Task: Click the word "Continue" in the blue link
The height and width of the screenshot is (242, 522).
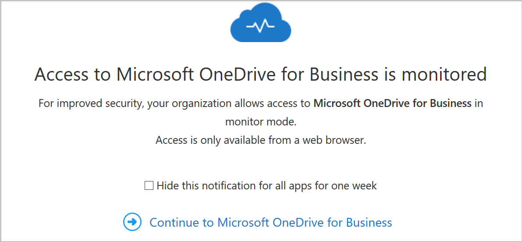Action: tap(175, 222)
